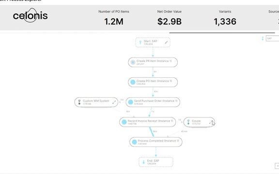
Task: Click the blue circle of Create PO Item
Action: 133,82
